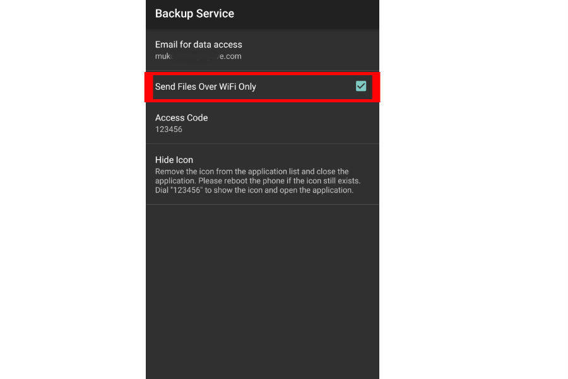Click the Backup Service header title
Image resolution: width=568 pixels, height=379 pixels.
click(194, 14)
